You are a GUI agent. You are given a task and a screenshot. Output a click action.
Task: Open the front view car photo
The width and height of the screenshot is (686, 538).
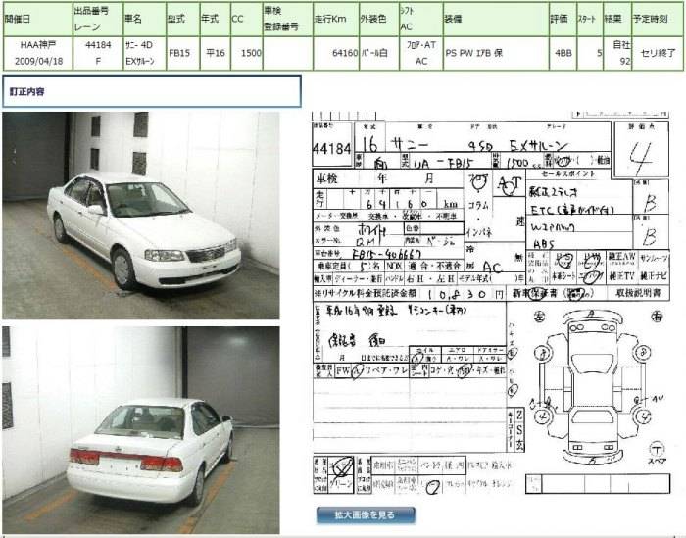[140, 216]
